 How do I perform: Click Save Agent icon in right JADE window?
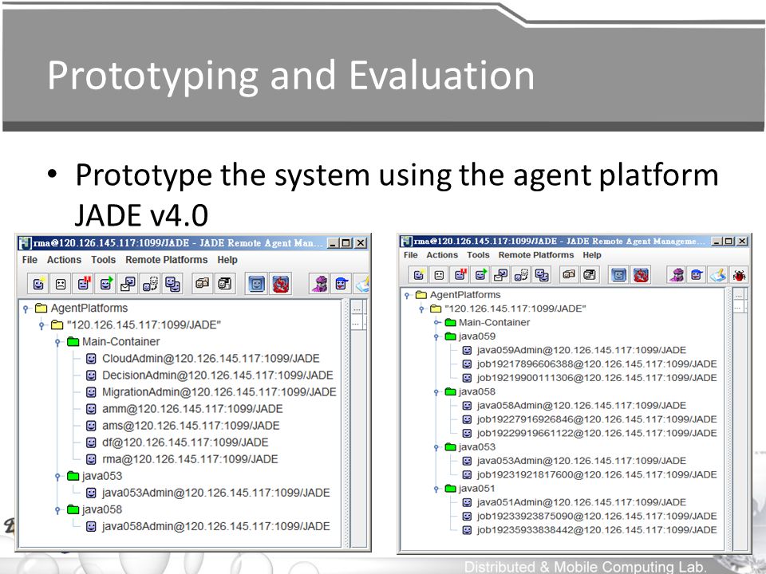[x=589, y=275]
